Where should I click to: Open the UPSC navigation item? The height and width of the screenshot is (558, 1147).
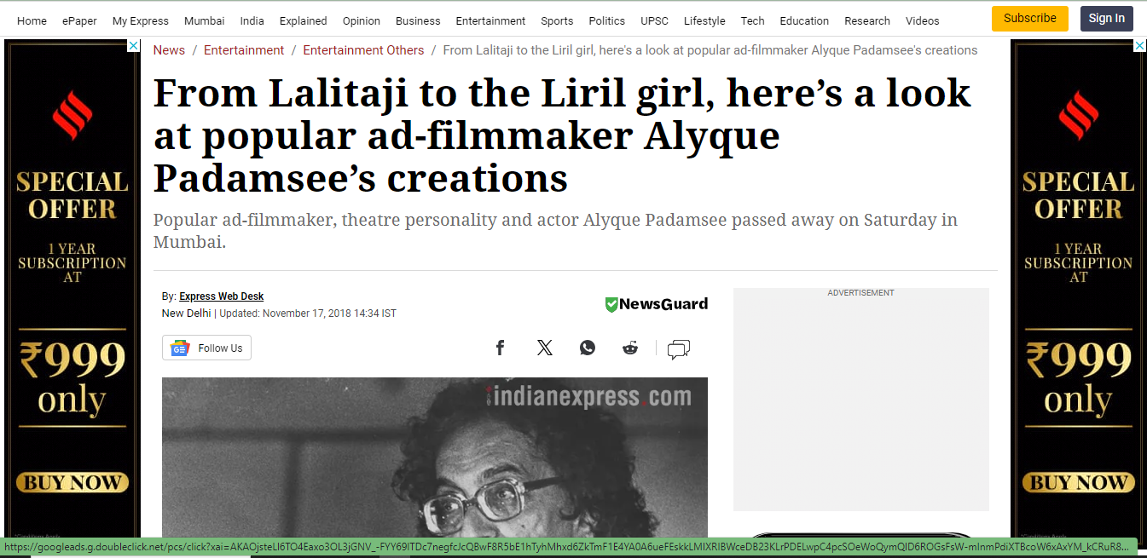(654, 20)
